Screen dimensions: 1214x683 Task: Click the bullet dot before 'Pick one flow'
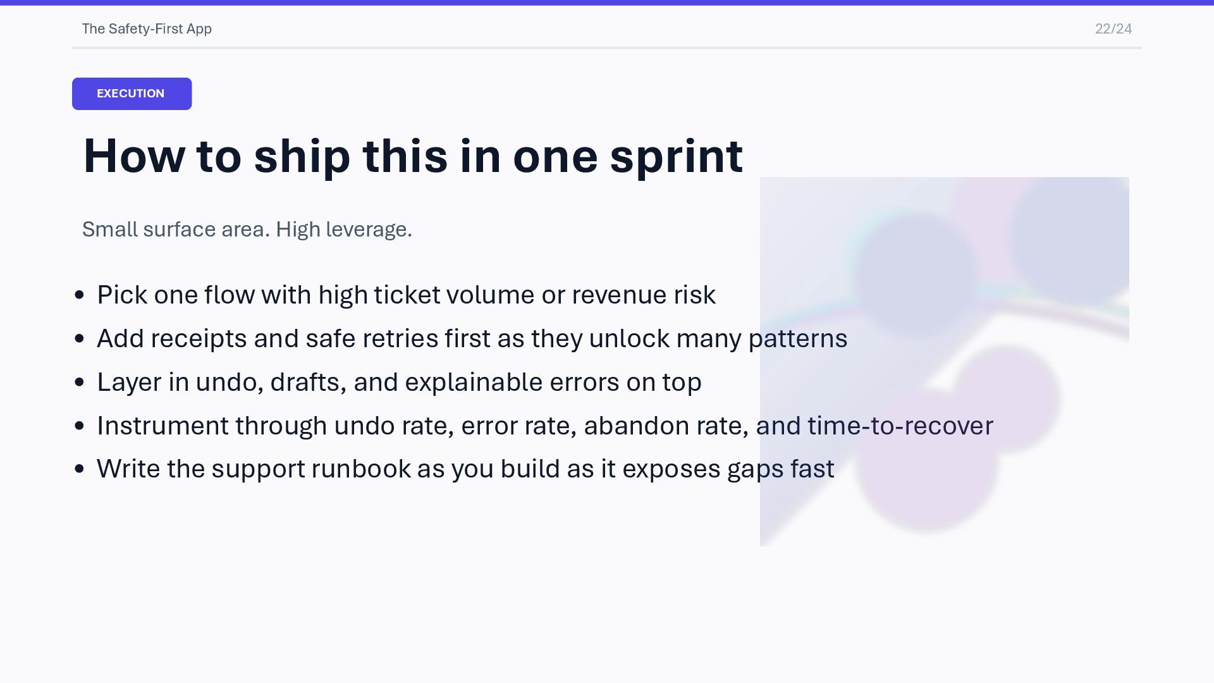click(79, 295)
